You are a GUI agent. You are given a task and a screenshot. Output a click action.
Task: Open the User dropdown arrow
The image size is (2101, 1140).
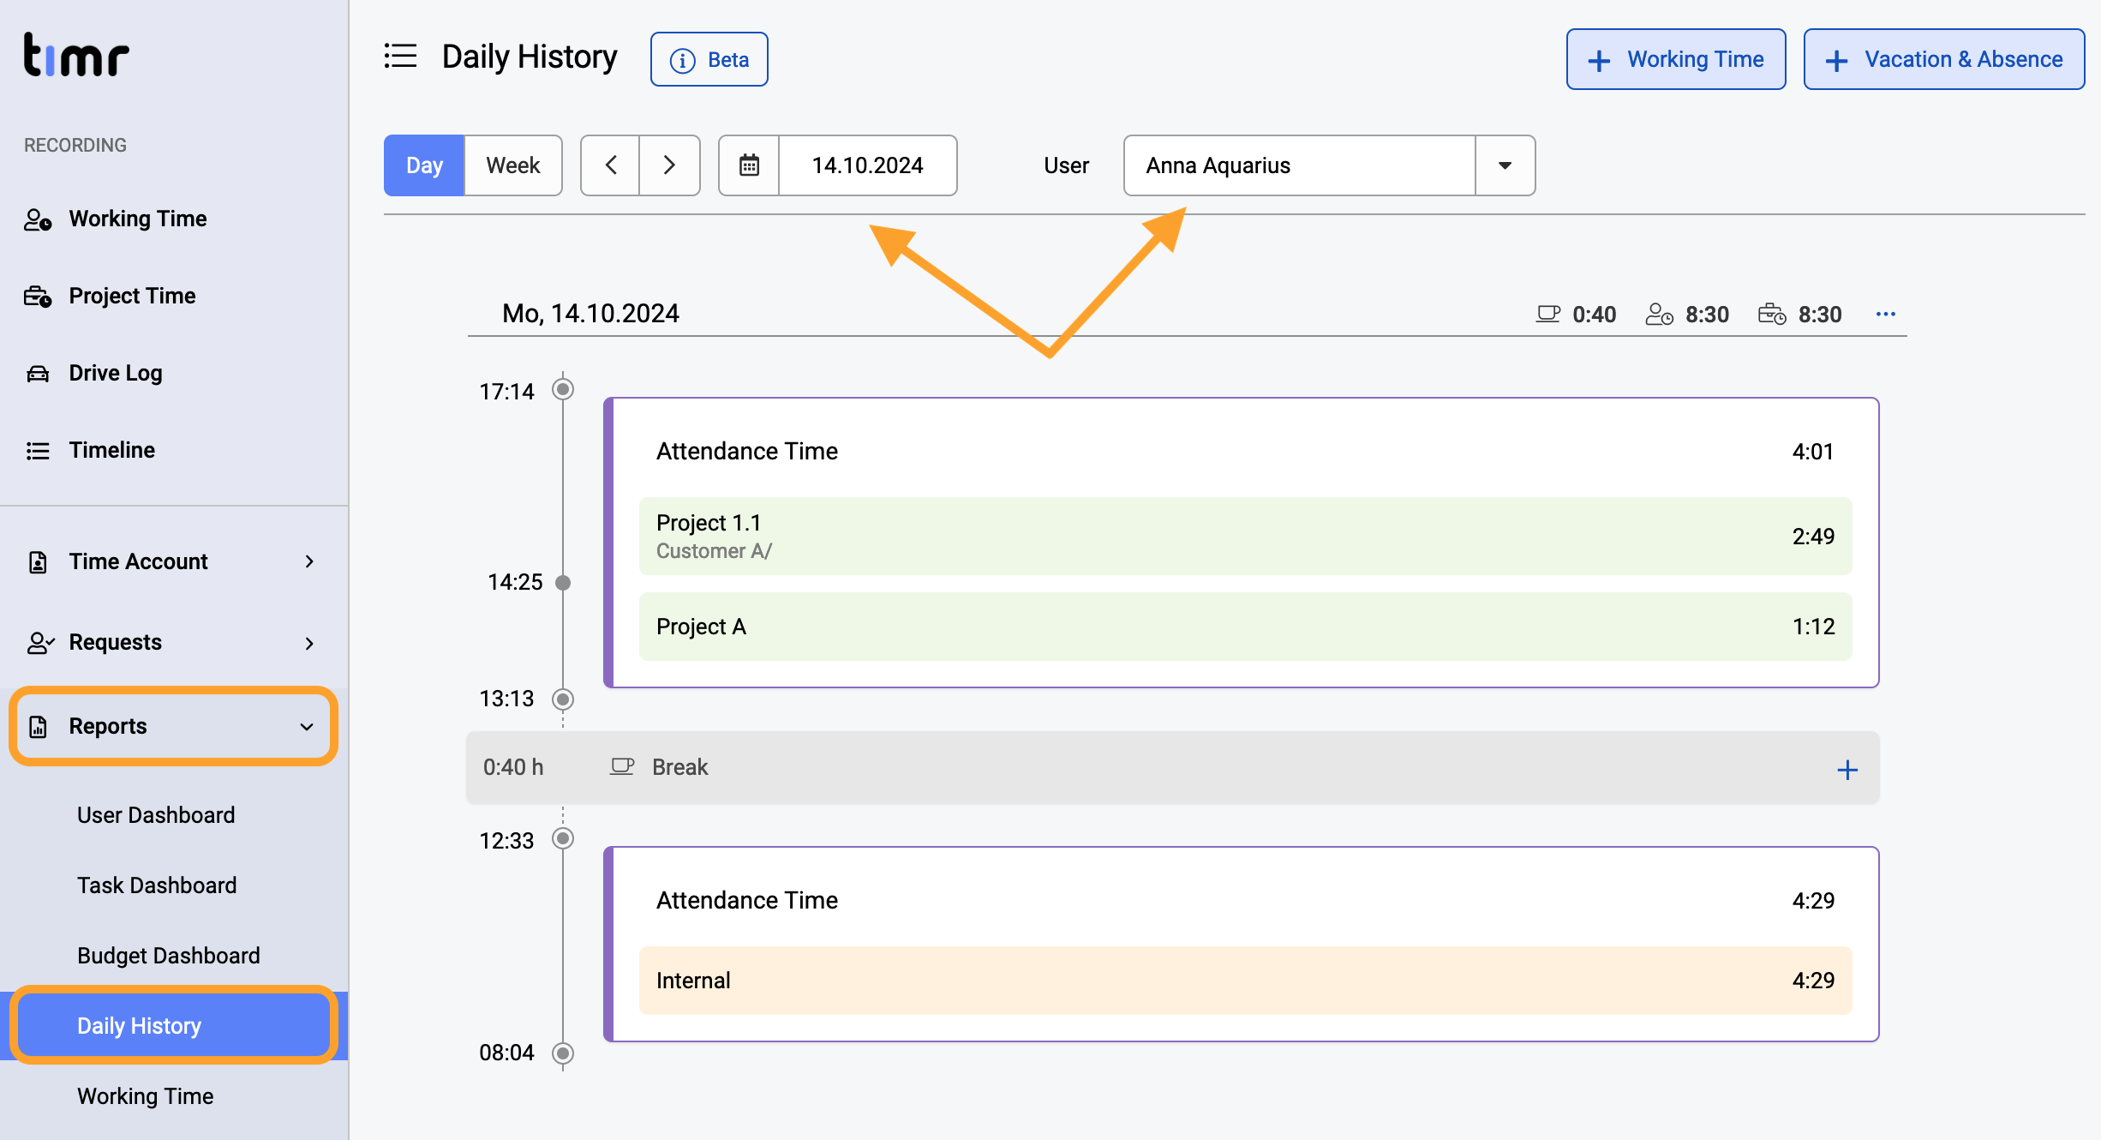(x=1505, y=165)
